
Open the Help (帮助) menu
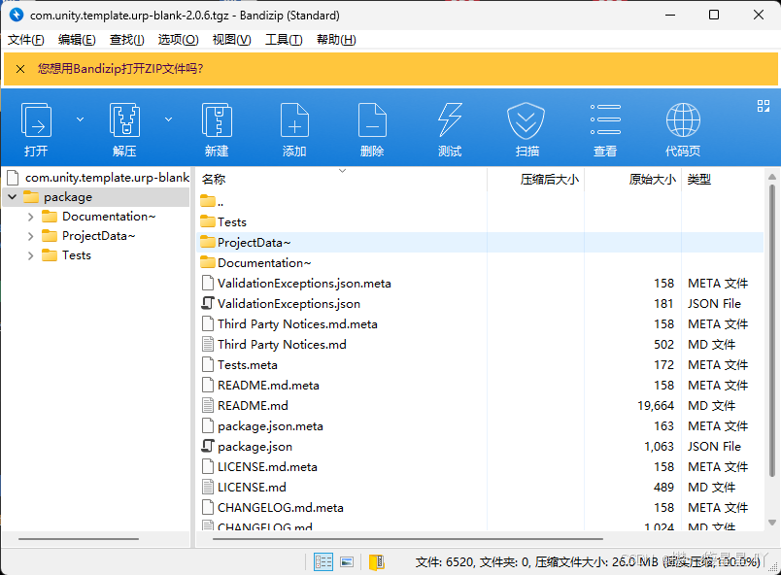pyautogui.click(x=336, y=39)
